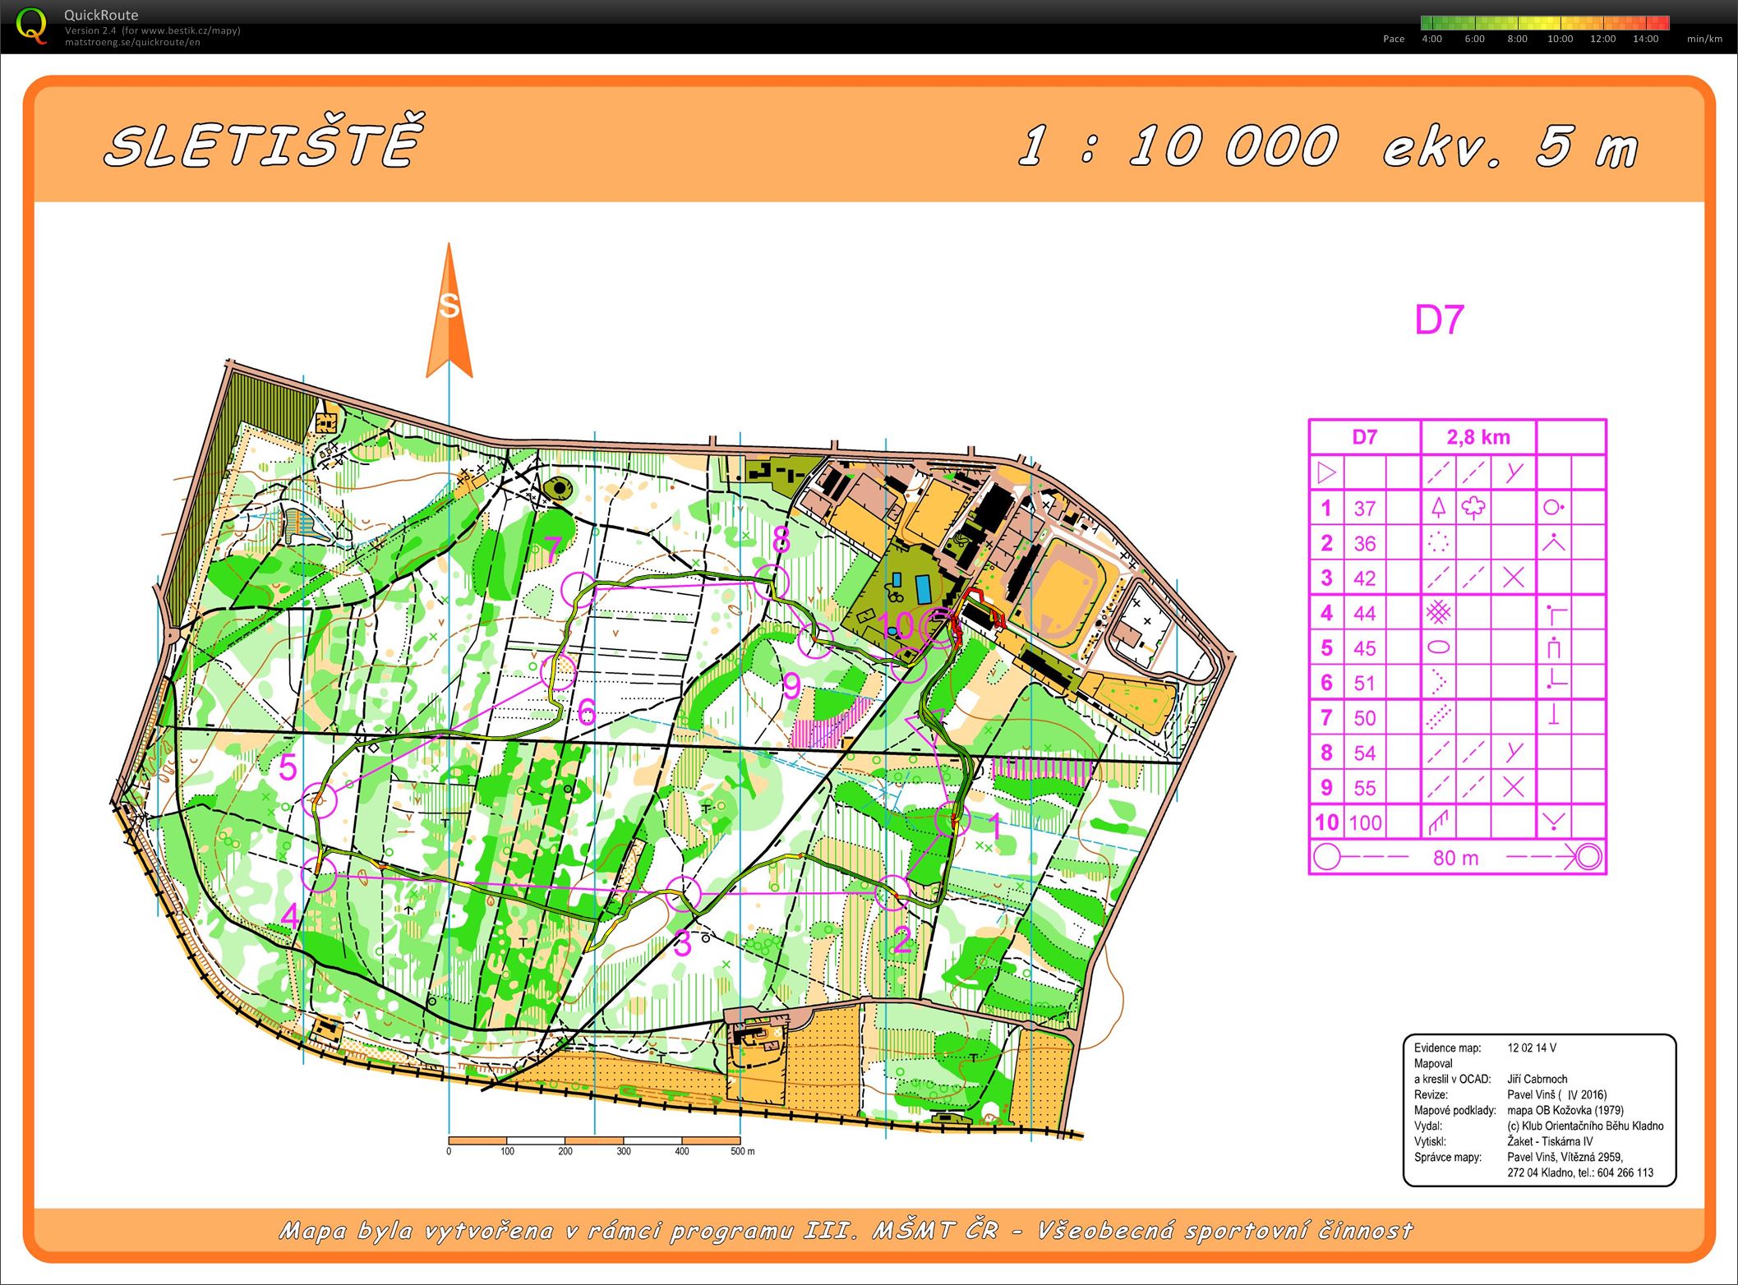
Task: Click the oval symbol in table row 5
Action: point(1438,647)
